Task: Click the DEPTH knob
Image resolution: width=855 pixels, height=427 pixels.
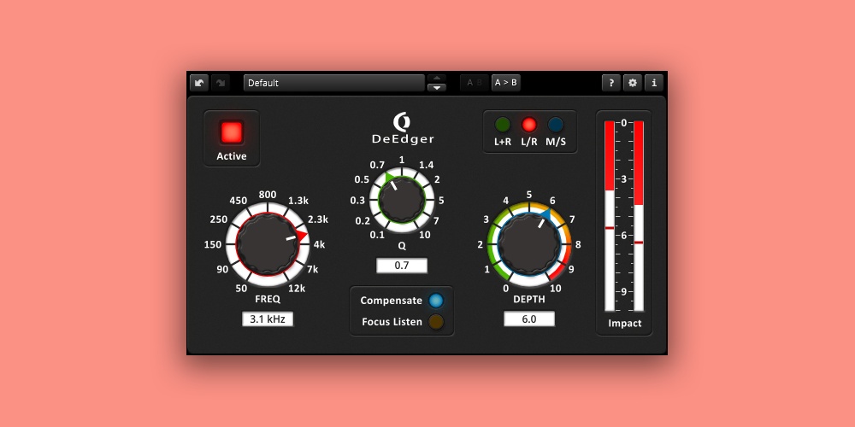Action: 529,243
